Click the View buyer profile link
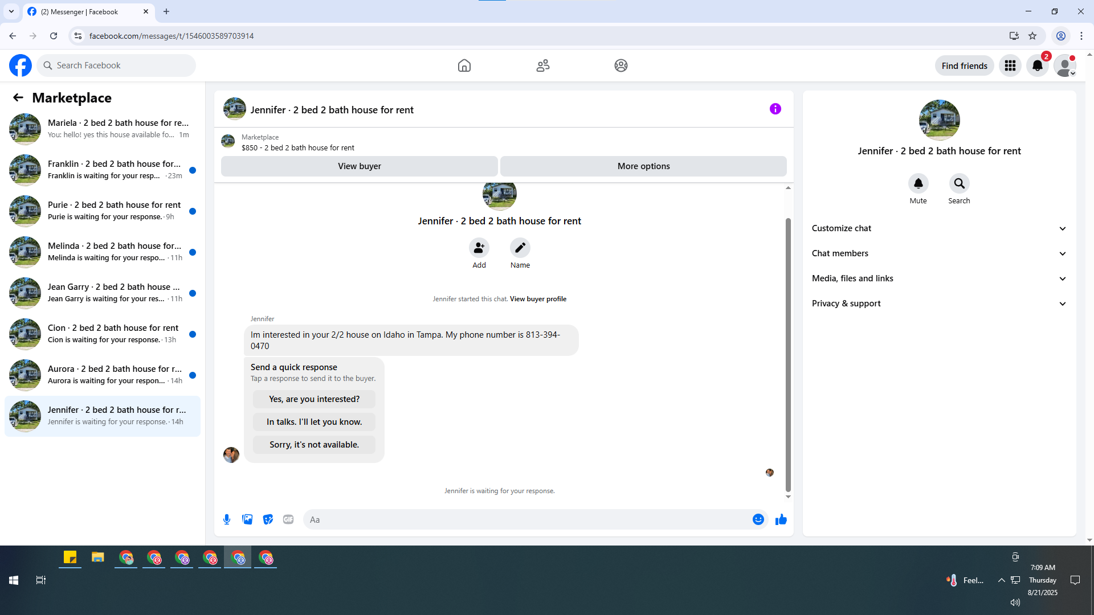The width and height of the screenshot is (1094, 615). (538, 299)
